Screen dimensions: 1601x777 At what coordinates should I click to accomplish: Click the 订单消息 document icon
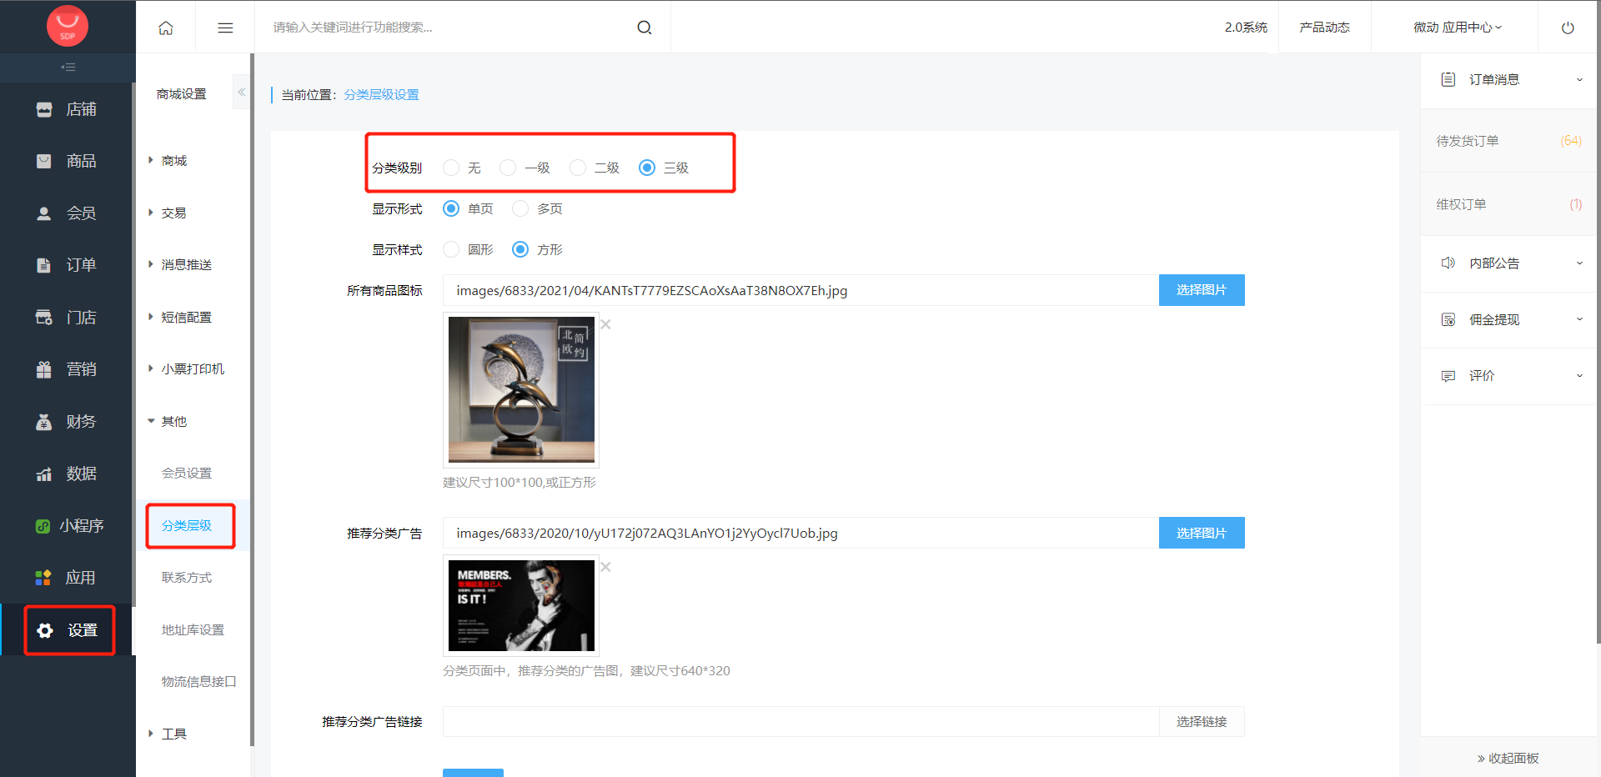coord(1448,79)
